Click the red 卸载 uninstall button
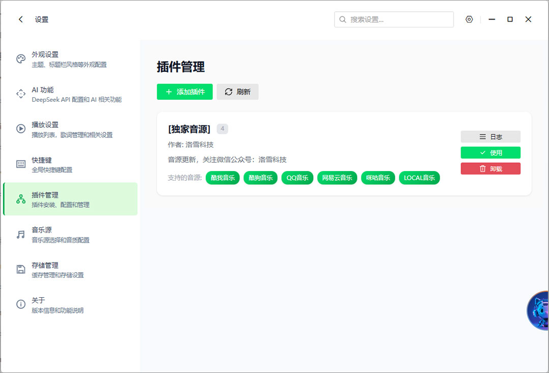This screenshot has width=549, height=373. pyautogui.click(x=490, y=169)
